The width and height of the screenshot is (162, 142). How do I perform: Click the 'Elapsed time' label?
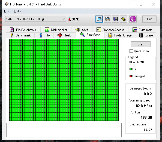[138, 124]
